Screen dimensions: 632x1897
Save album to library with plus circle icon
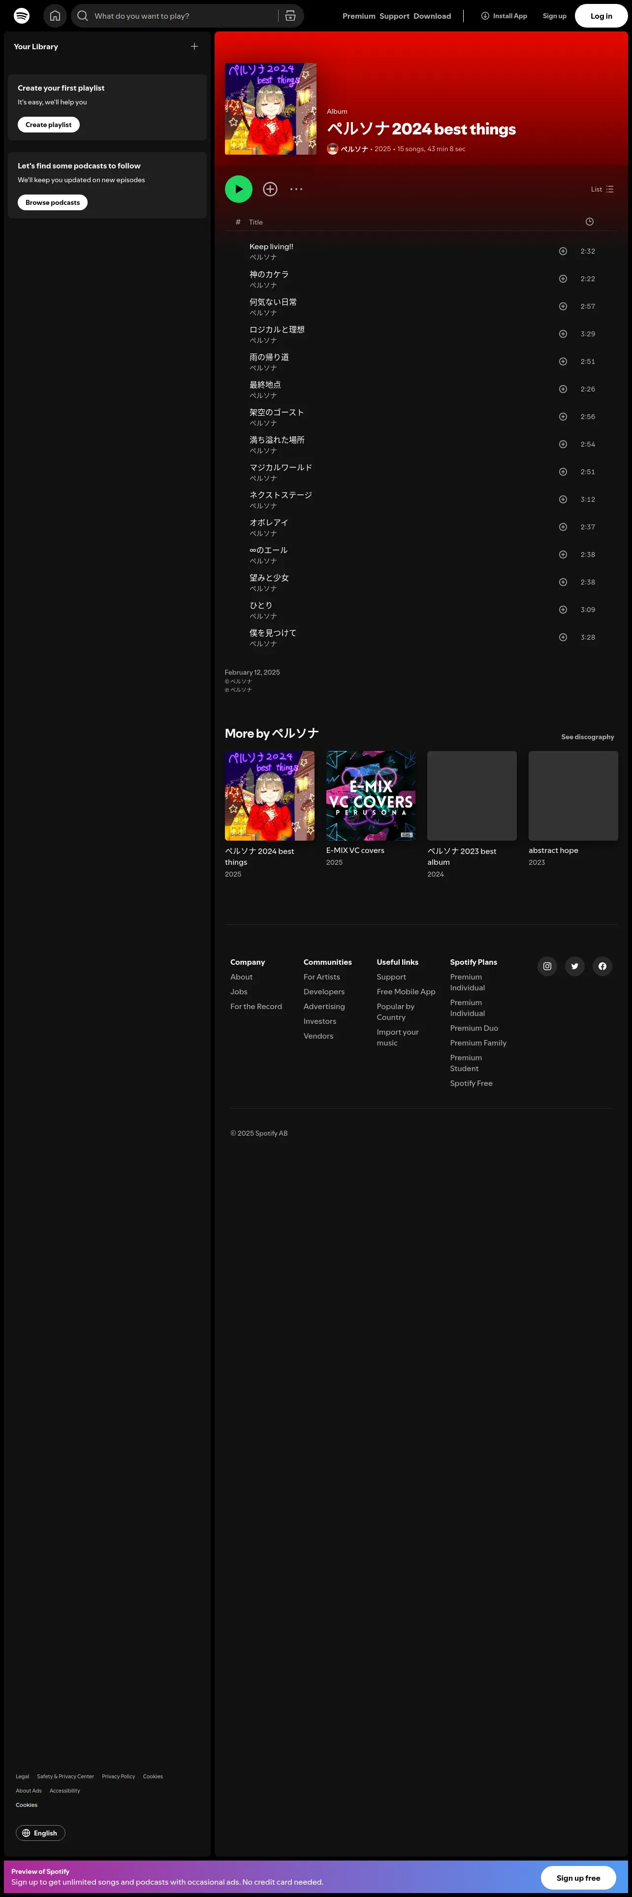270,189
